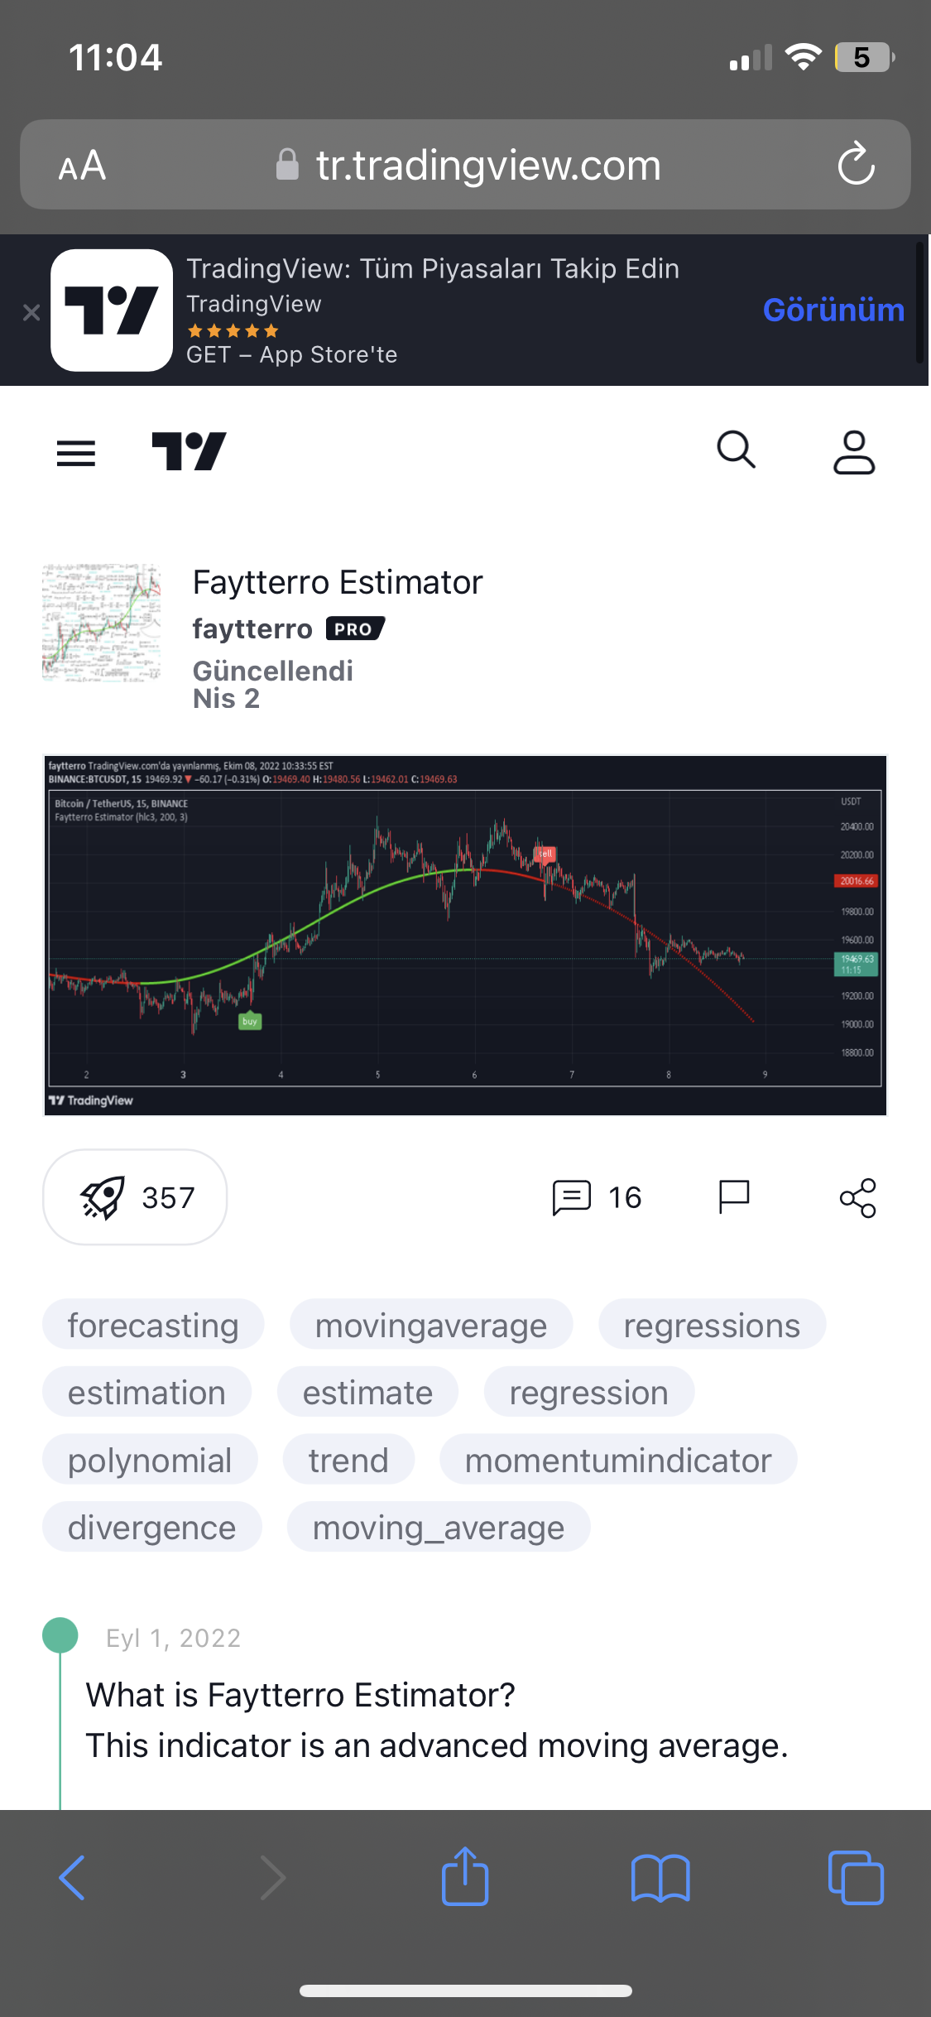Open the user profile icon
931x2017 pixels.
(853, 452)
